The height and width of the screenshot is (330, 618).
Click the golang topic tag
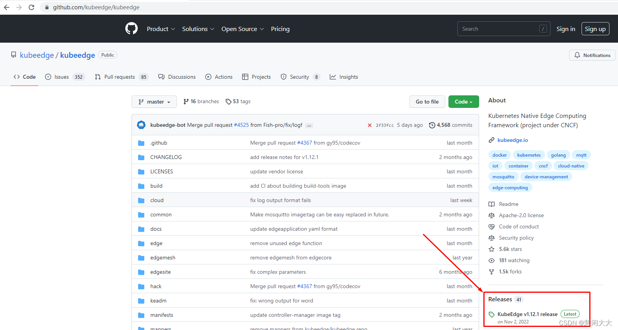tap(558, 155)
